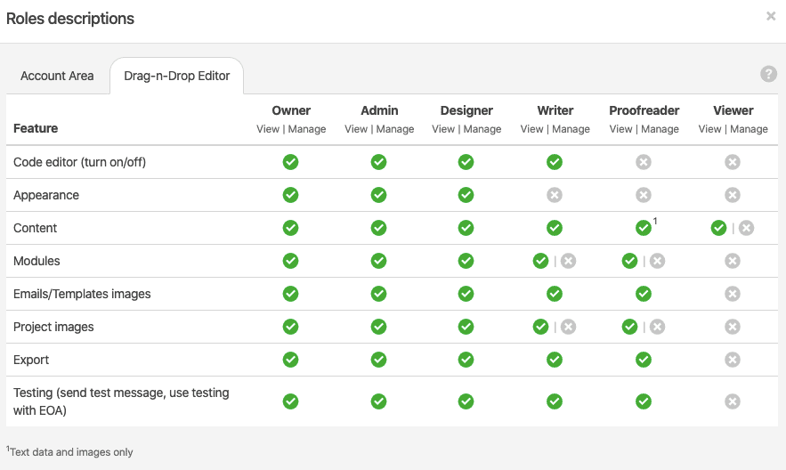Switch to the Account Area tab
Viewport: 786px width, 470px height.
(57, 76)
